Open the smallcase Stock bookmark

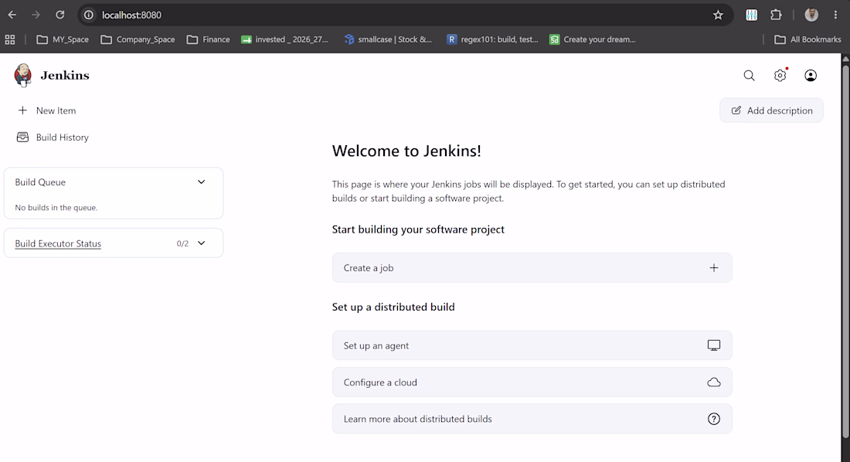pyautogui.click(x=388, y=39)
